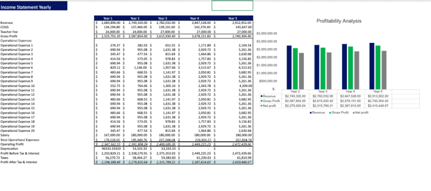Screen dimensions: 431x191
Task: Click the $3,500,000.00 chart axis label
Action: tap(267, 33)
